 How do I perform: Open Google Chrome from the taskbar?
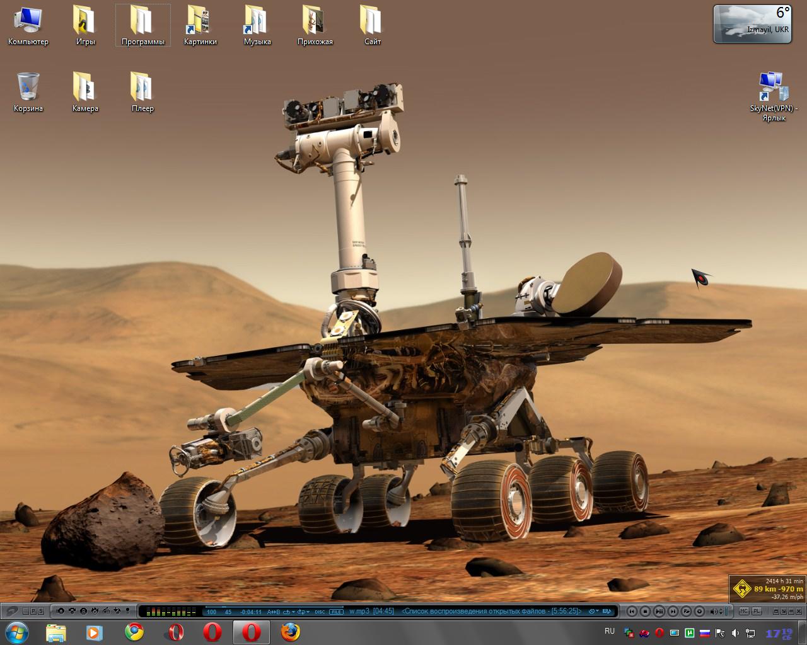134,632
